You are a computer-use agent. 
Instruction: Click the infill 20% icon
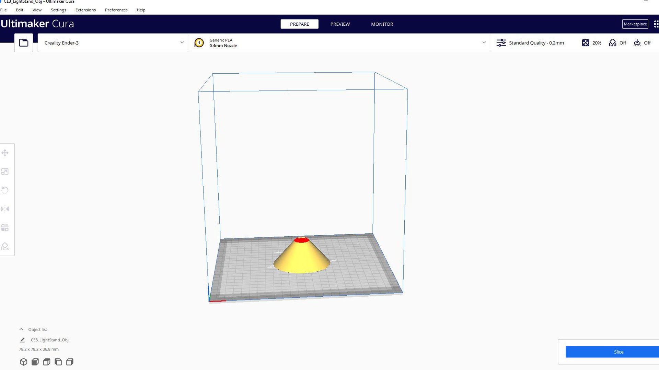click(586, 43)
